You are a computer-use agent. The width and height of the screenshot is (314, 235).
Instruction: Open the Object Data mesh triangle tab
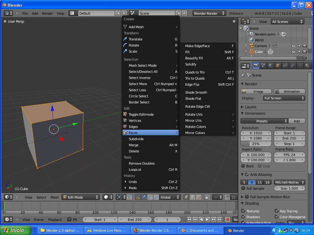tap(300, 65)
